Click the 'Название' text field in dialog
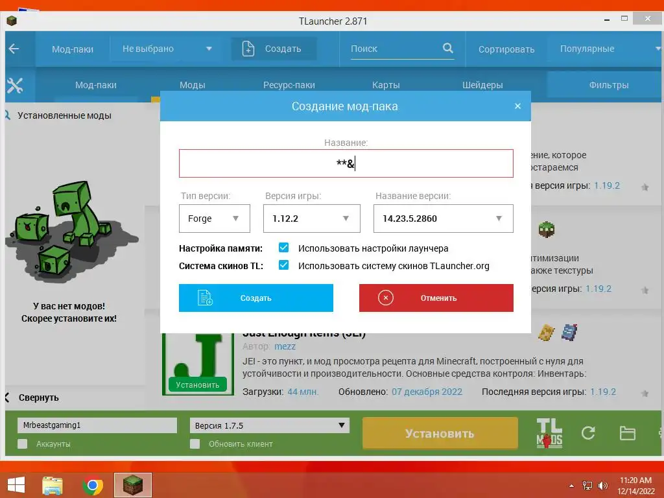Viewport: 664px width, 498px height. click(346, 163)
